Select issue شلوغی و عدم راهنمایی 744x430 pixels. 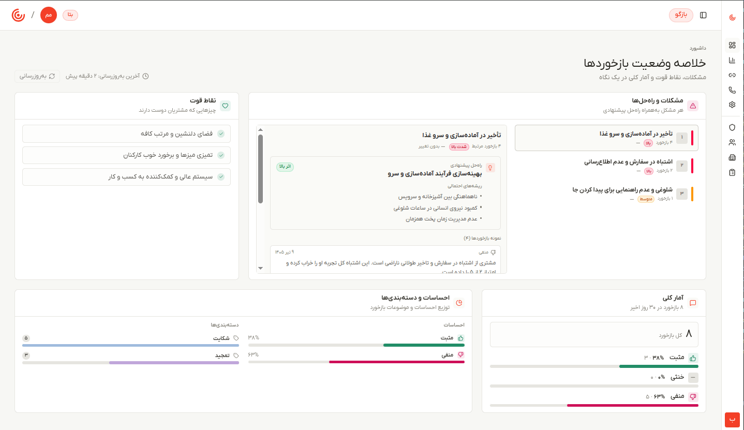pos(606,194)
